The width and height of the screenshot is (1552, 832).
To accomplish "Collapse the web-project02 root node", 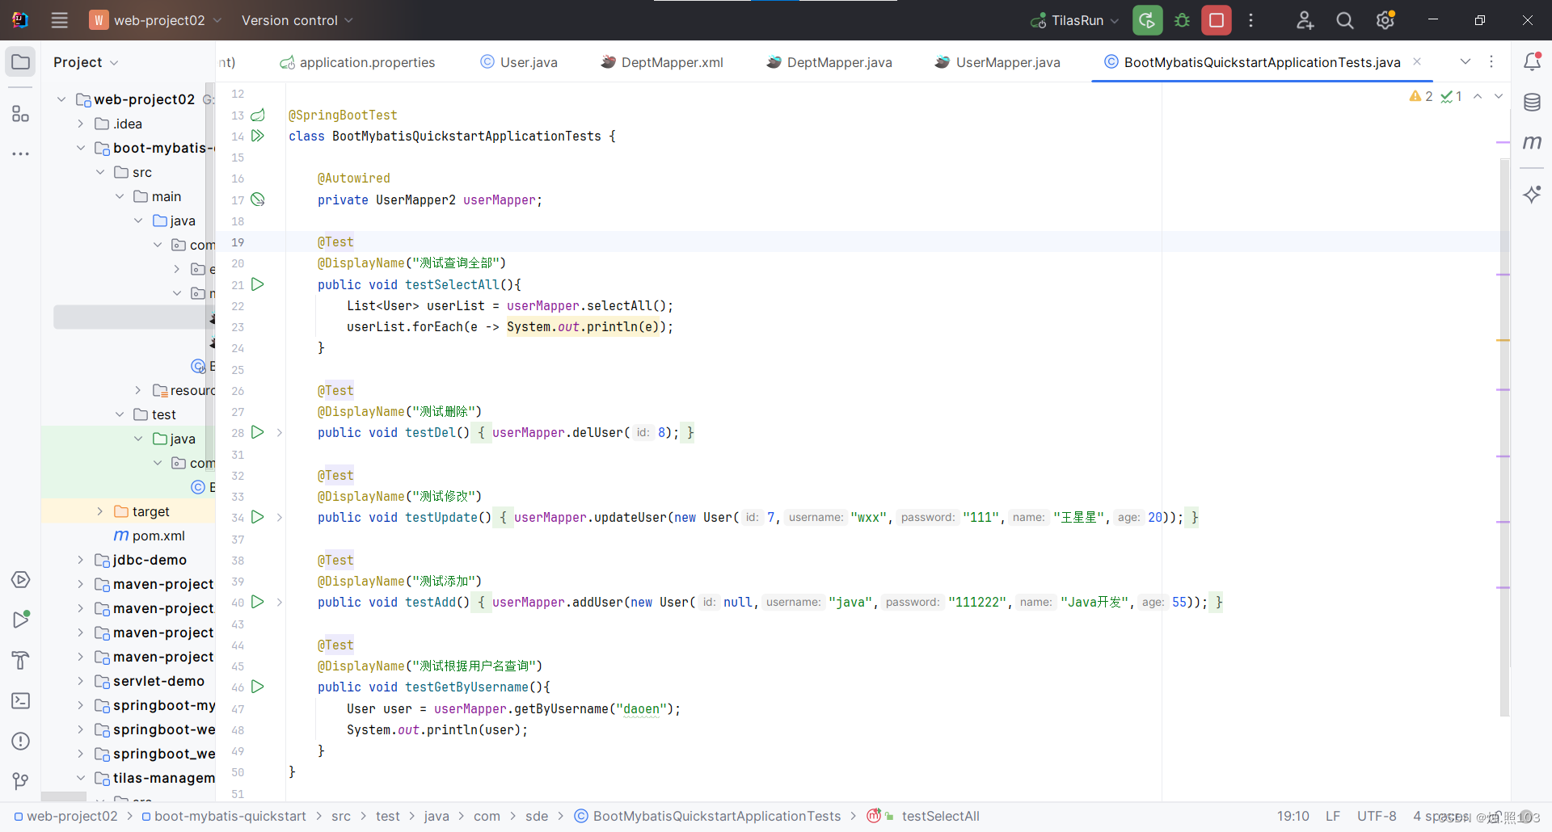I will coord(61,99).
